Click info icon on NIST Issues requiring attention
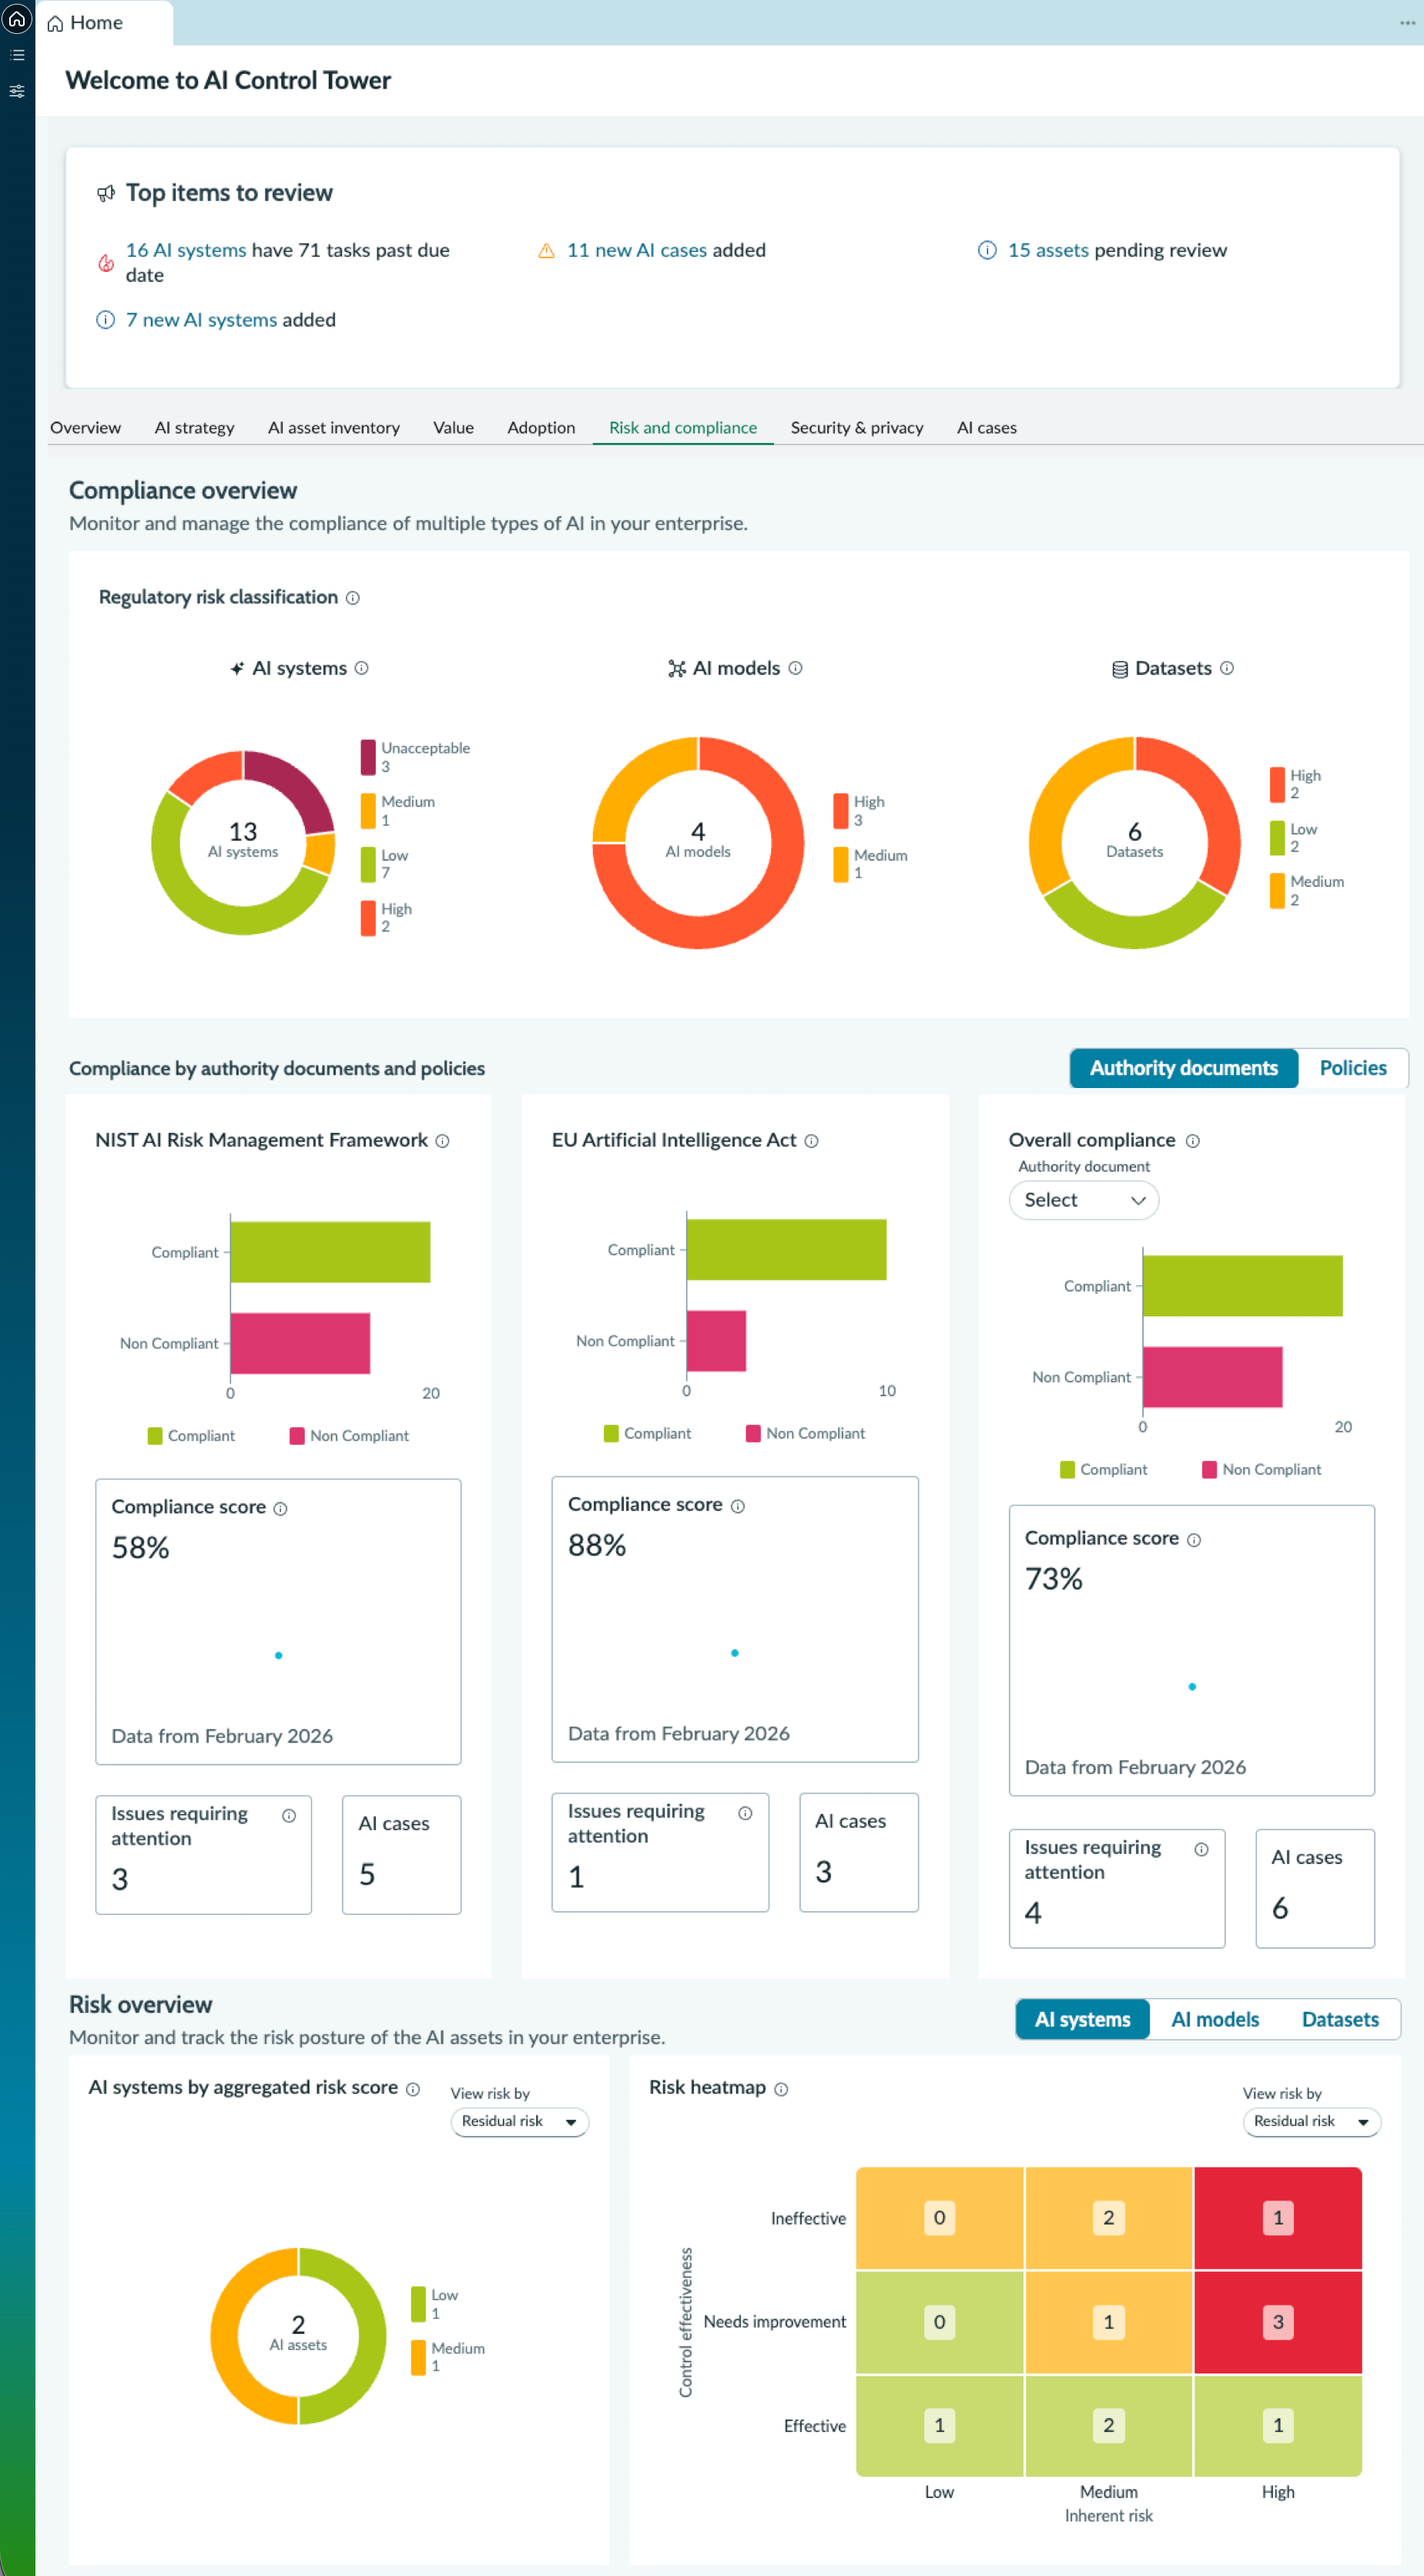Screen dimensions: 1424x2576 pyautogui.click(x=289, y=1816)
